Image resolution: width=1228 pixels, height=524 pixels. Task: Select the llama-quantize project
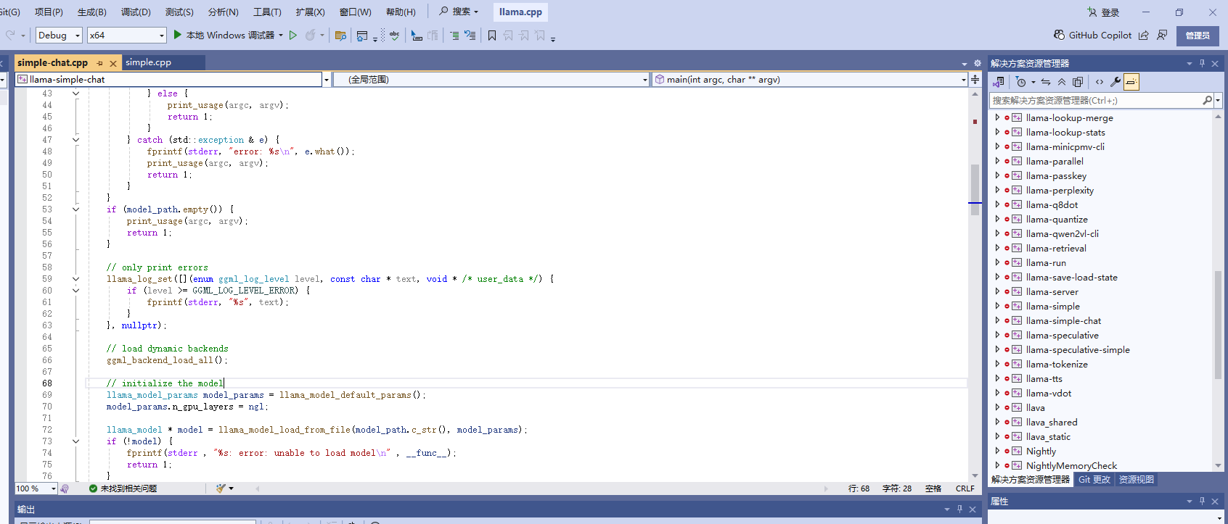tap(1057, 219)
